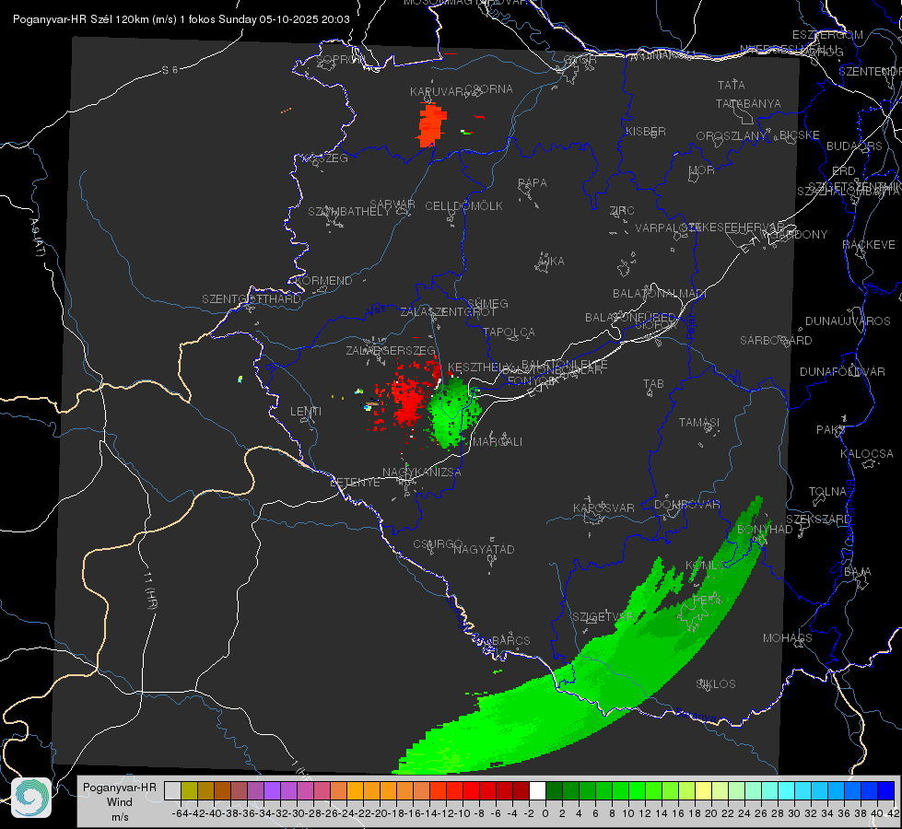902x829 pixels.
Task: Pick the grey swatch at legend's left end
Action: 172,790
